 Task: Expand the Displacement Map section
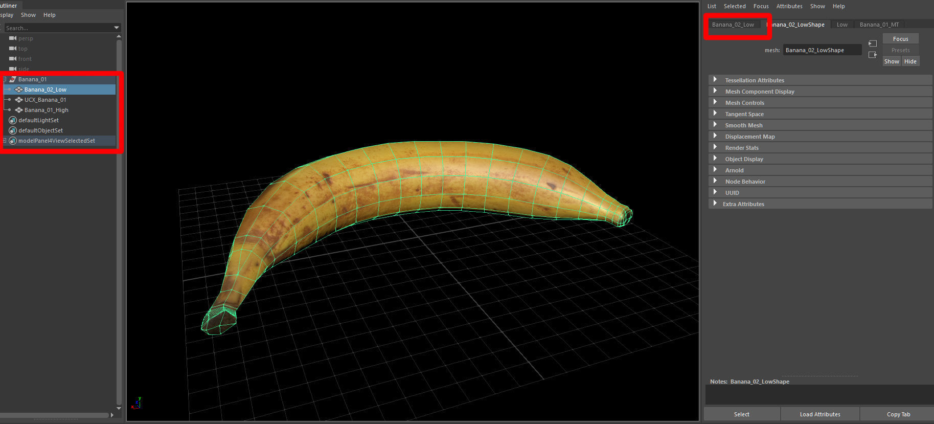[715, 136]
